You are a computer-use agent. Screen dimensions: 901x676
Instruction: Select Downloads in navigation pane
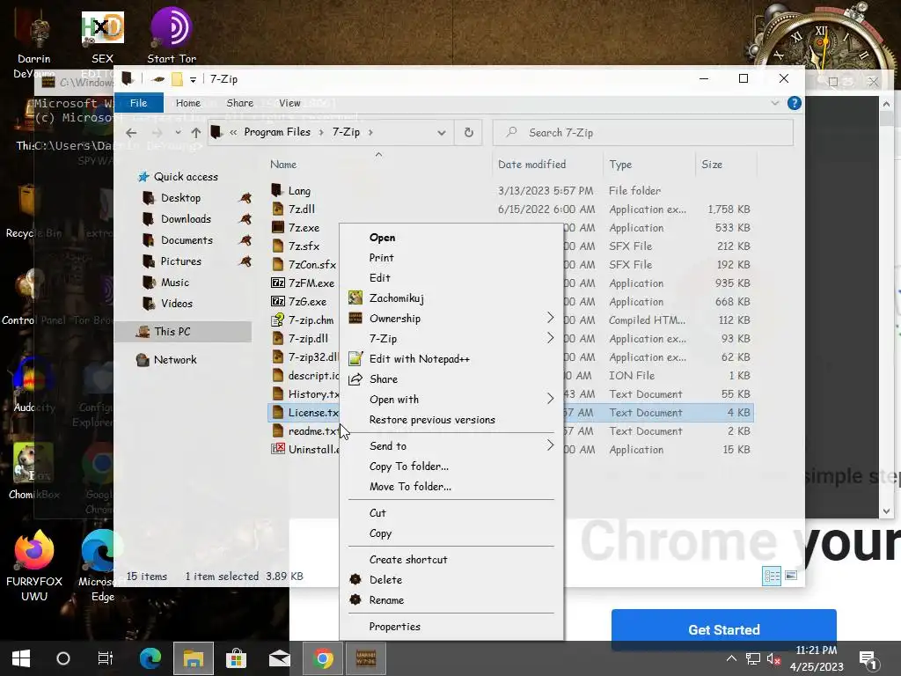click(x=186, y=219)
